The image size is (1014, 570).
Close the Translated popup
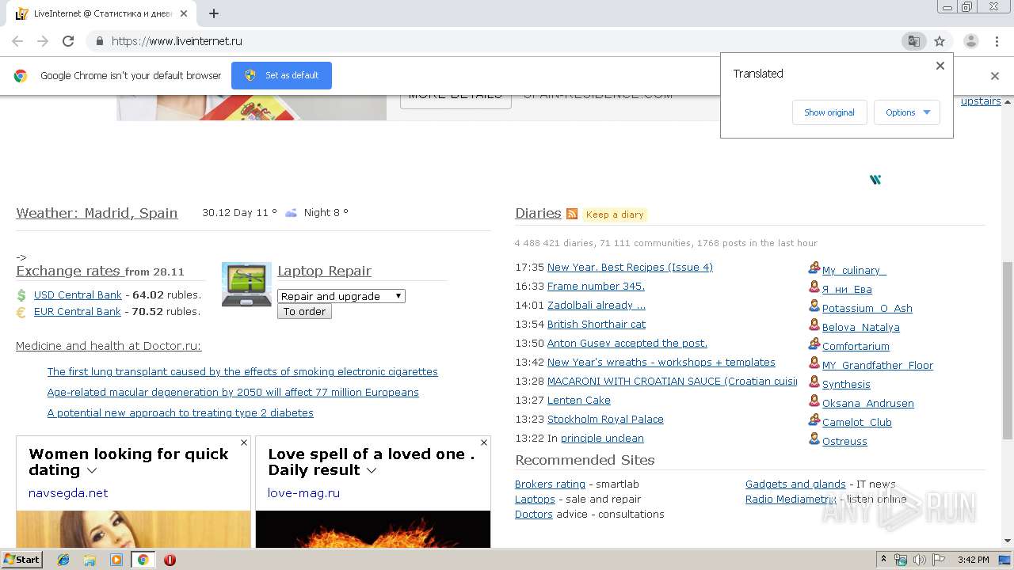coord(940,66)
